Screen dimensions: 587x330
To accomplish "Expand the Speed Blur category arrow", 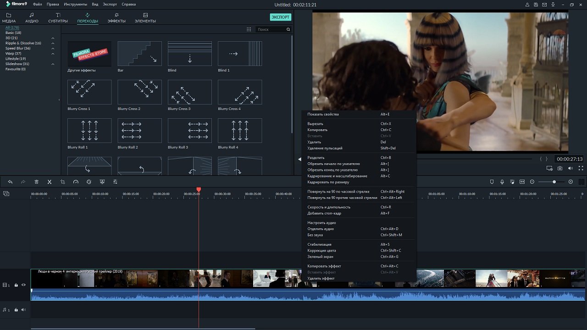I will 53,48.
